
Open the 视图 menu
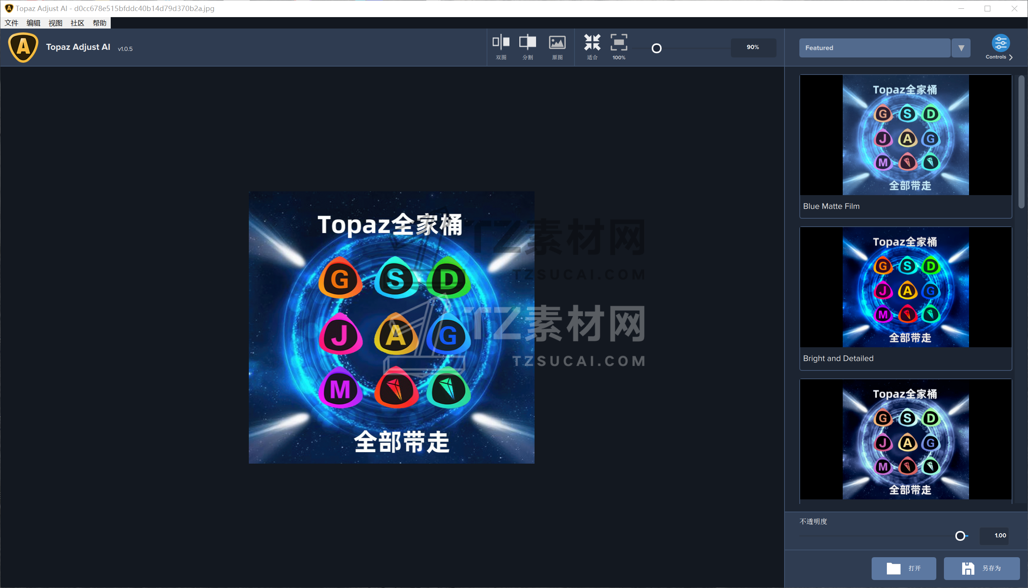(x=55, y=23)
